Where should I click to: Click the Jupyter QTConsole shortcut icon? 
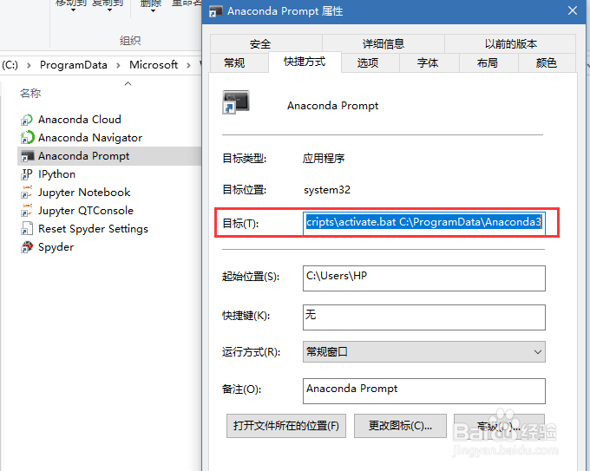tap(26, 211)
